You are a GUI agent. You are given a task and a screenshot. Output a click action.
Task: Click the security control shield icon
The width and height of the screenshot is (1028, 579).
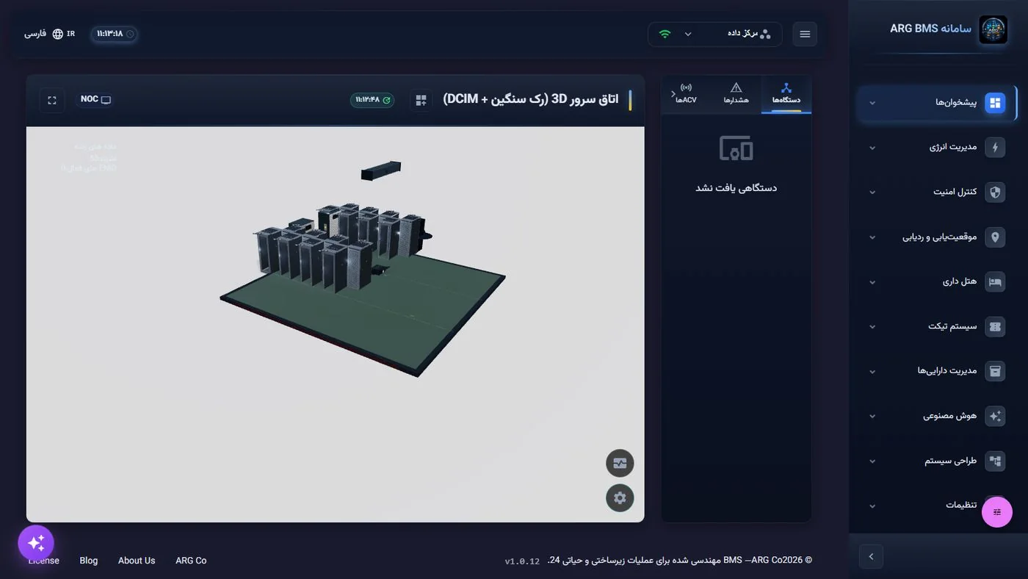(x=995, y=192)
